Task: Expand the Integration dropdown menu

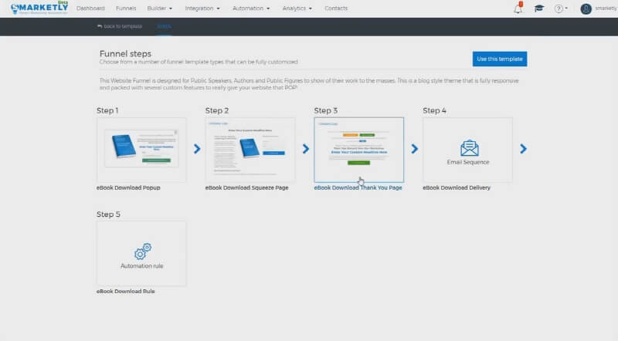Action: [202, 8]
